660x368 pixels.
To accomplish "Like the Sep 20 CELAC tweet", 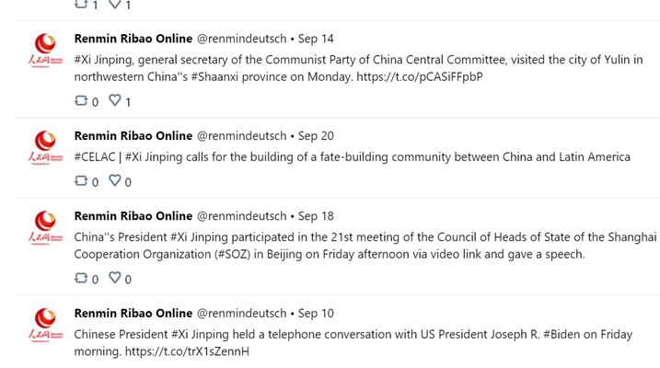I will tap(115, 180).
